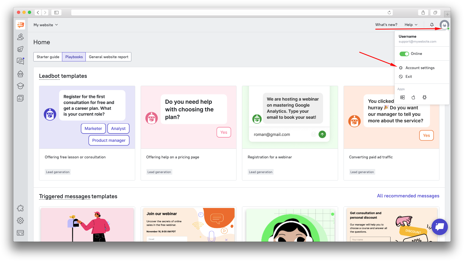The height and width of the screenshot is (261, 464).
Task: Click the reports chart icon in sidebar
Action: click(x=20, y=98)
